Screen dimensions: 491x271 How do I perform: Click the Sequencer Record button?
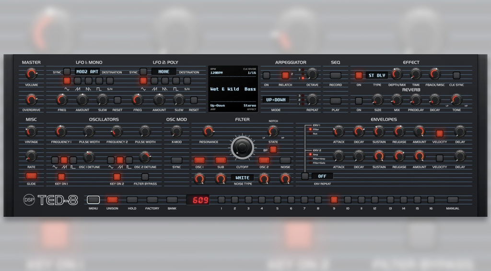coord(335,75)
